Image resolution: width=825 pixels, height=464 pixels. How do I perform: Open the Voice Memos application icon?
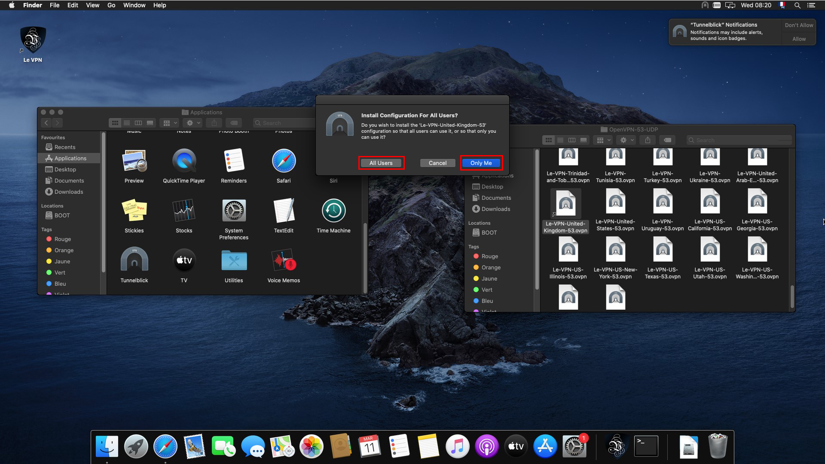point(284,259)
